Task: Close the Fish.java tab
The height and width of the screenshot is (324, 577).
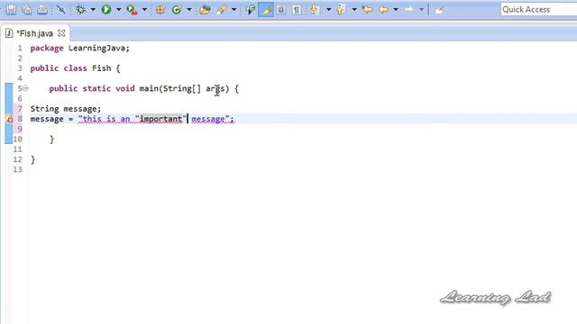Action: coord(61,33)
